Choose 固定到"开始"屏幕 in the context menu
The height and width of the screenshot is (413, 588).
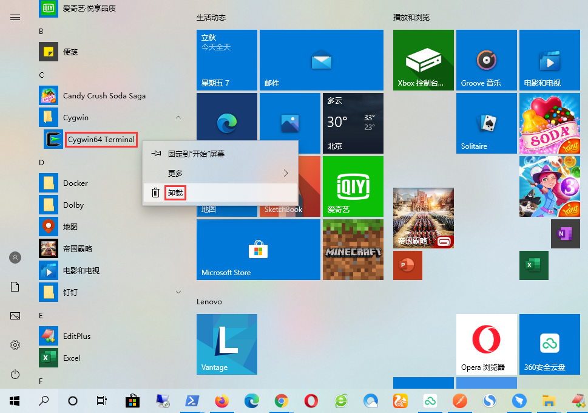click(196, 154)
